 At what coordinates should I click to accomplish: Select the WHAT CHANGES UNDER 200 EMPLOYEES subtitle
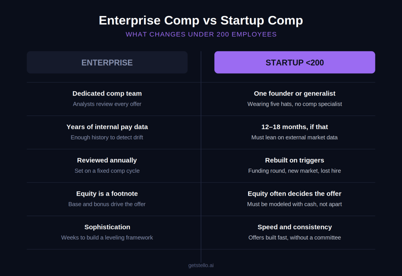pyautogui.click(x=201, y=34)
